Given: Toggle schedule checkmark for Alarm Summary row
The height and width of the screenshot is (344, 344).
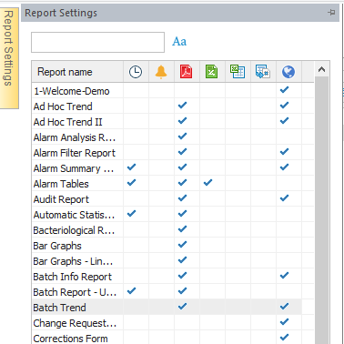Looking at the screenshot, I should 131,167.
